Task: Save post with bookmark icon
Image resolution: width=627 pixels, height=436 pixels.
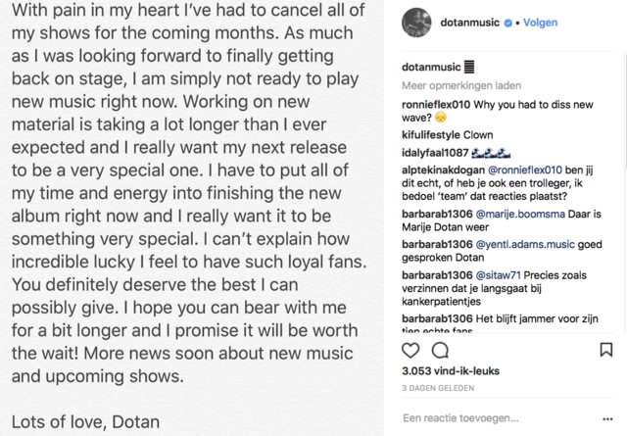Action: pos(606,350)
